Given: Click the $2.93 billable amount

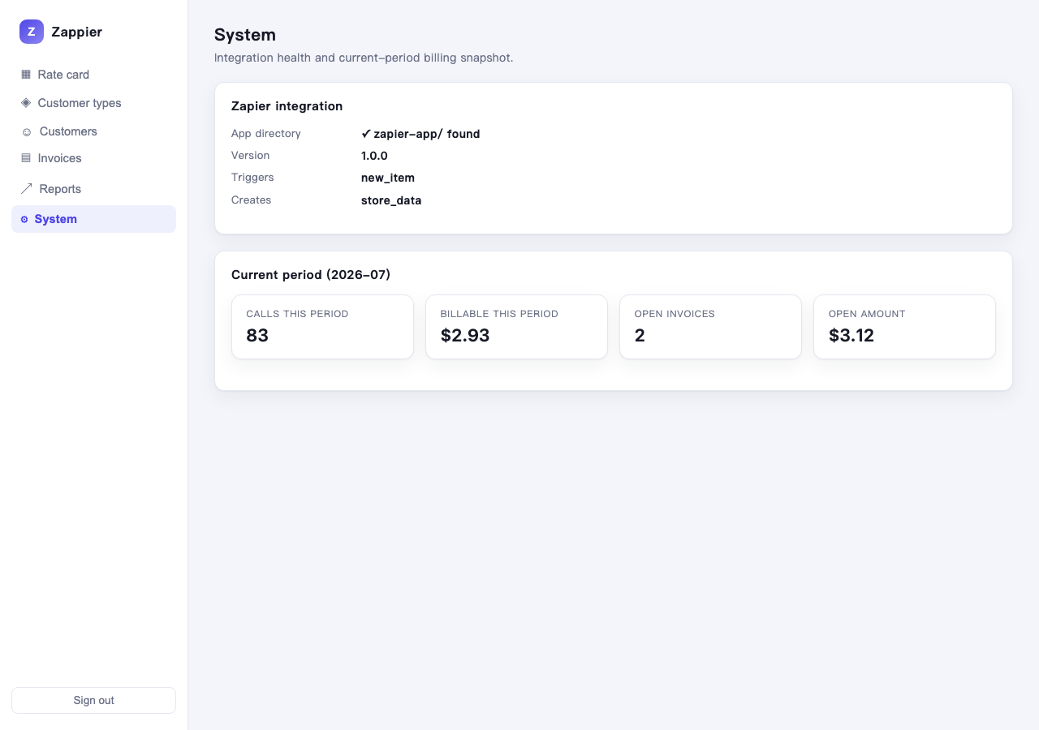Looking at the screenshot, I should pyautogui.click(x=465, y=336).
